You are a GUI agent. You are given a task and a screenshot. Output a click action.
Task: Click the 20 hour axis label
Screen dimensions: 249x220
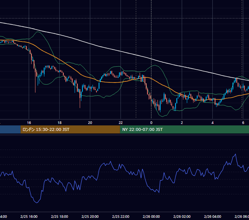pos(90,123)
